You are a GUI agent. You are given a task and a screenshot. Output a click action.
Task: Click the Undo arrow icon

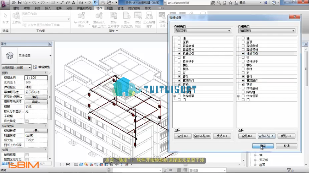tap(34, 2)
